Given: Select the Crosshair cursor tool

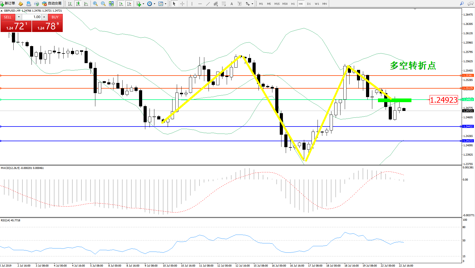Looking at the screenshot, I should [182, 4].
